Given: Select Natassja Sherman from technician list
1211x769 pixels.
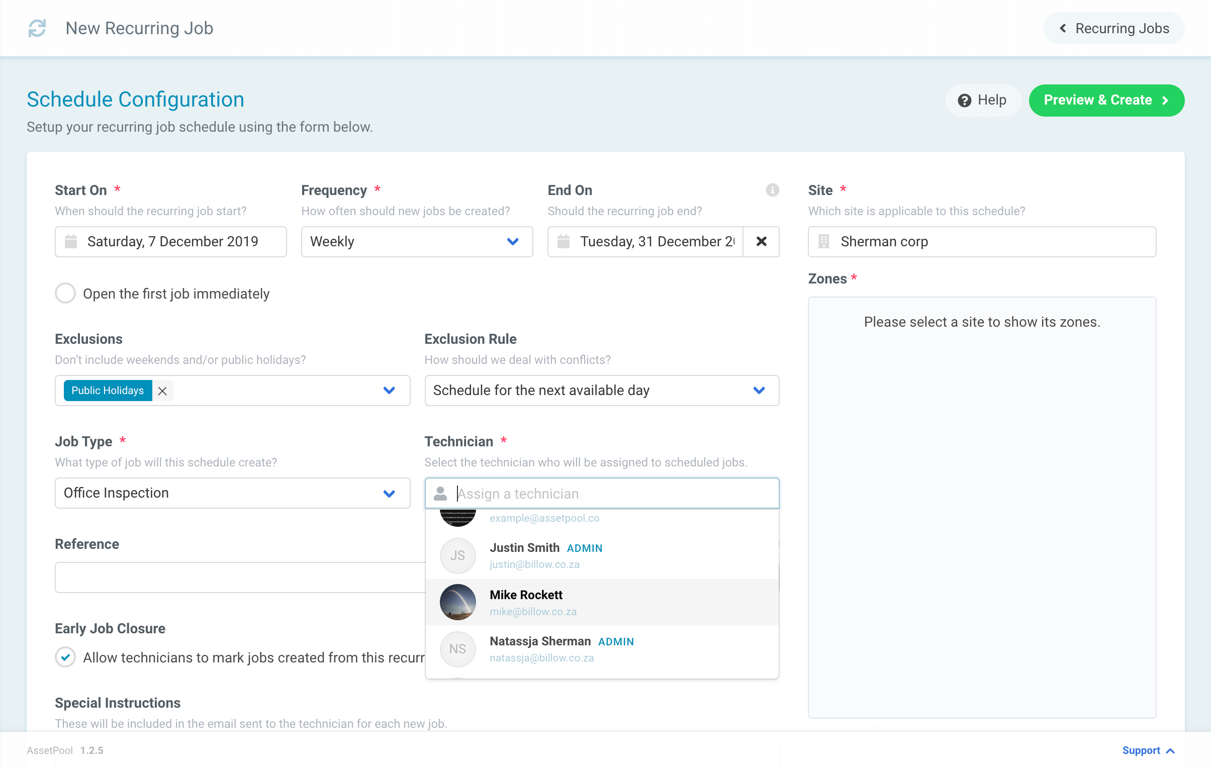Looking at the screenshot, I should click(601, 649).
